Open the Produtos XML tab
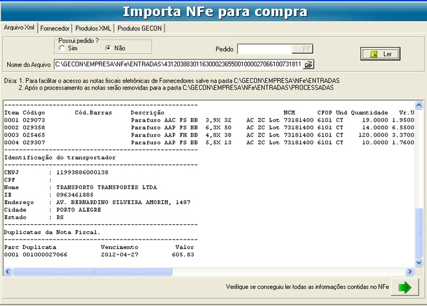Screen dimensions: 427x306 (93, 28)
